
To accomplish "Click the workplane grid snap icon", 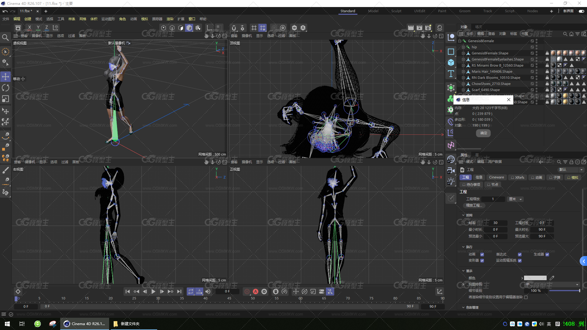I will coord(263,28).
